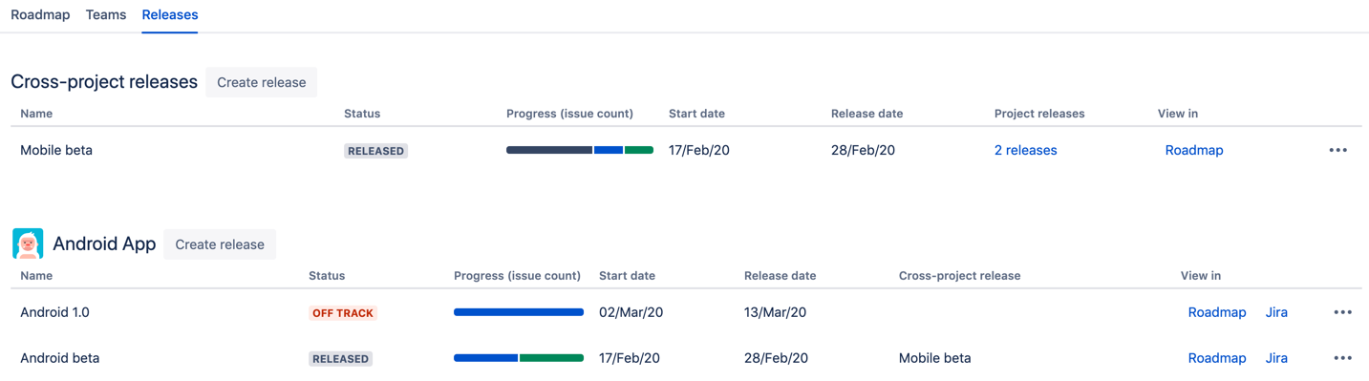
Task: Switch to the Teams tab
Action: [106, 15]
